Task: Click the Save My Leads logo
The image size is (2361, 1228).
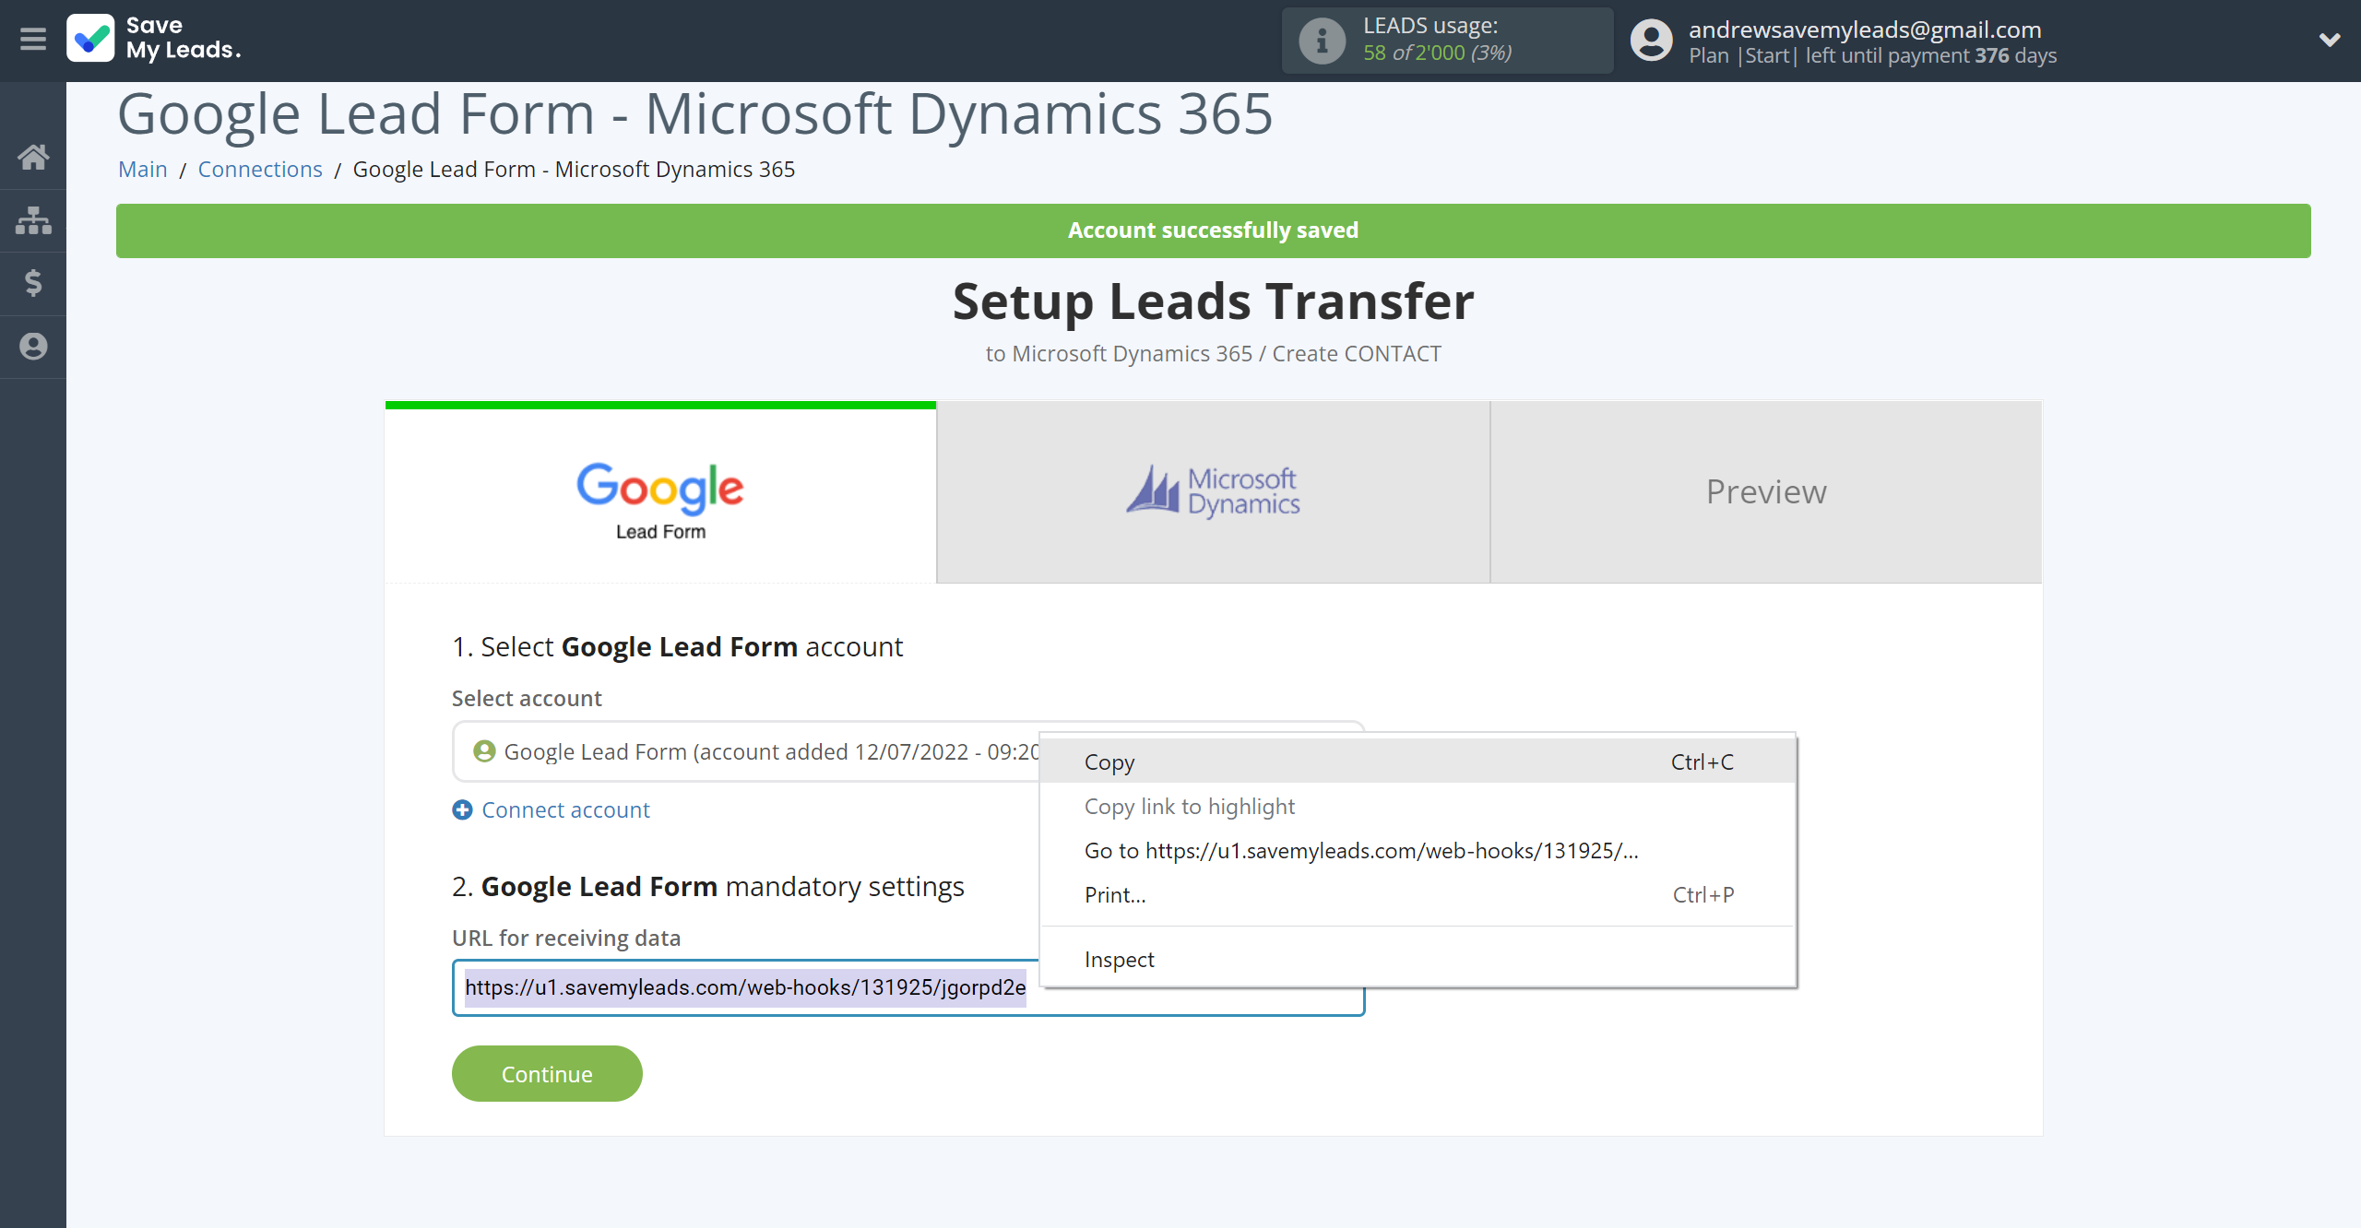Action: click(x=154, y=39)
